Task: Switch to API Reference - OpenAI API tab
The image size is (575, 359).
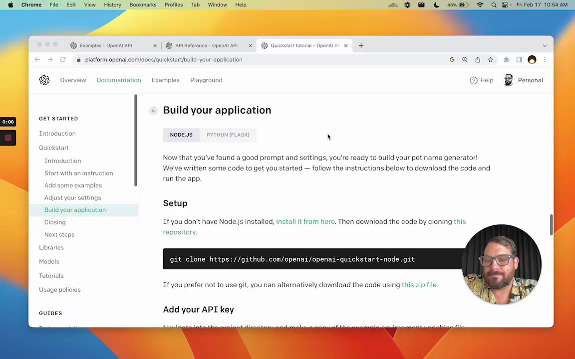Action: (206, 45)
